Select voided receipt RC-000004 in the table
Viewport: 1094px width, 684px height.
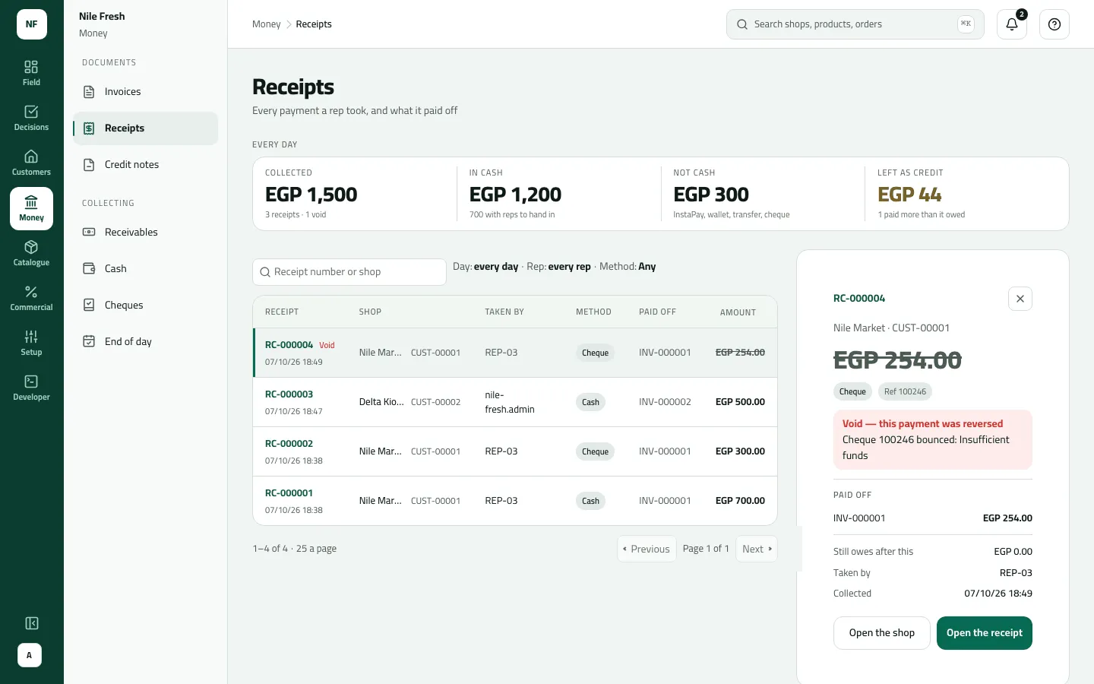point(514,353)
